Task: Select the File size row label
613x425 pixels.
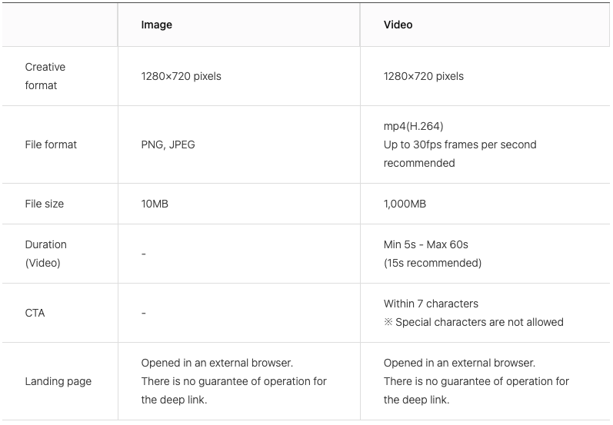Action: pyautogui.click(x=45, y=204)
